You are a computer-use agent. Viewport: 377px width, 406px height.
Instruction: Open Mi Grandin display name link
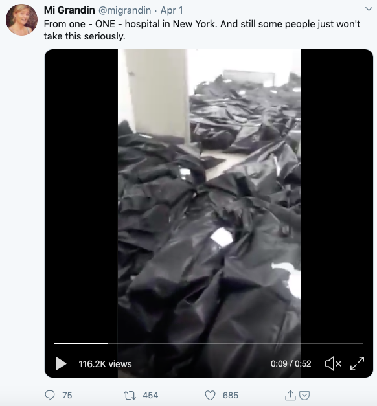[x=69, y=10]
